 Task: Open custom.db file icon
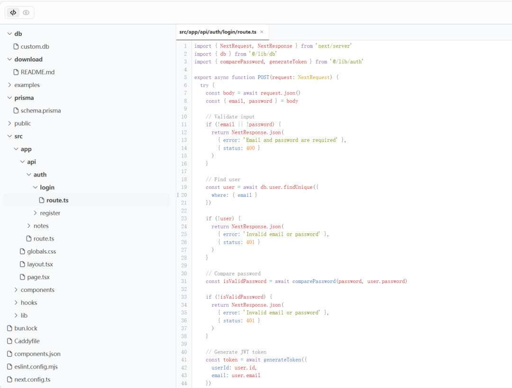(x=16, y=47)
